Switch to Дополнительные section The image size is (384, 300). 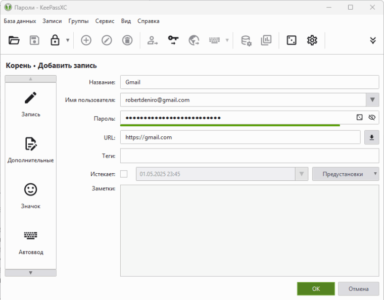click(31, 149)
